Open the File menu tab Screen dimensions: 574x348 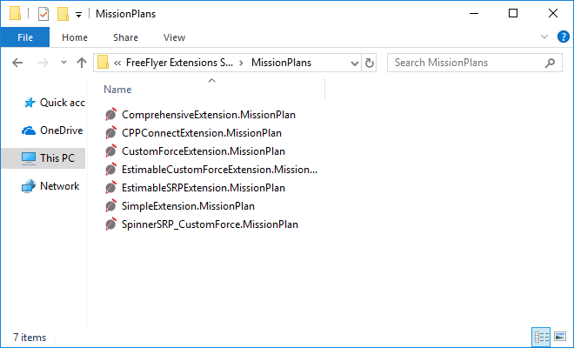click(x=25, y=37)
